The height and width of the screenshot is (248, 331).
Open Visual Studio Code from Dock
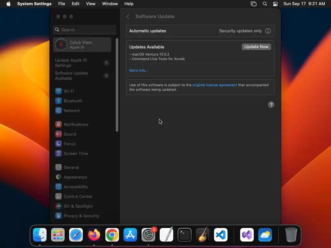pos(221,235)
